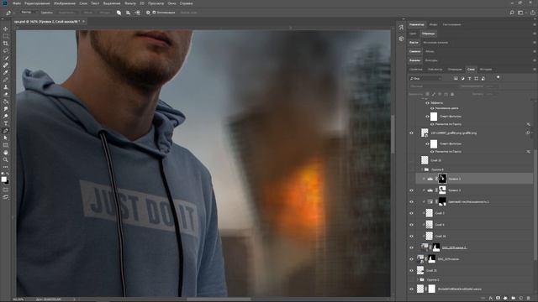Select the Path Selection tool
538x302 pixels.
[x=6, y=138]
